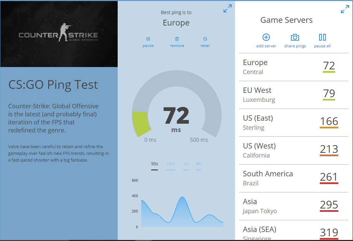Click the pause icon under Europe

point(148,39)
